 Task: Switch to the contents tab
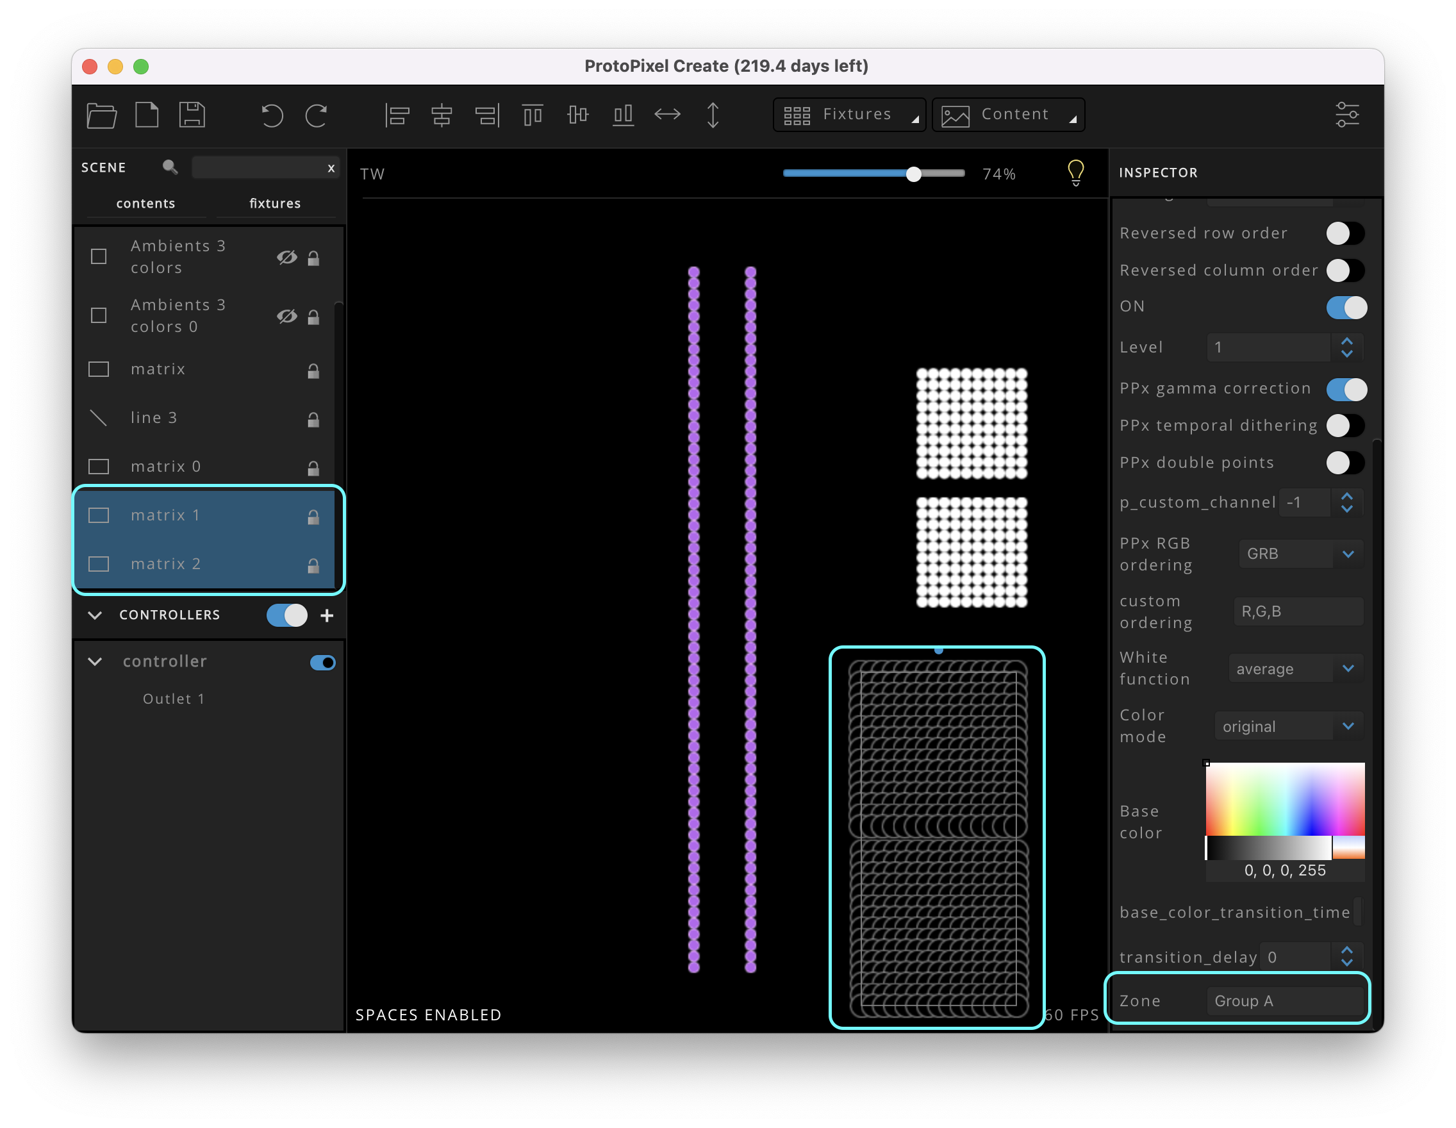(x=145, y=203)
